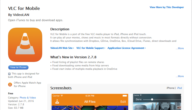Viewport: 192px width, 110px height.
Task: Open Application License Agreement link
Action: (127, 48)
